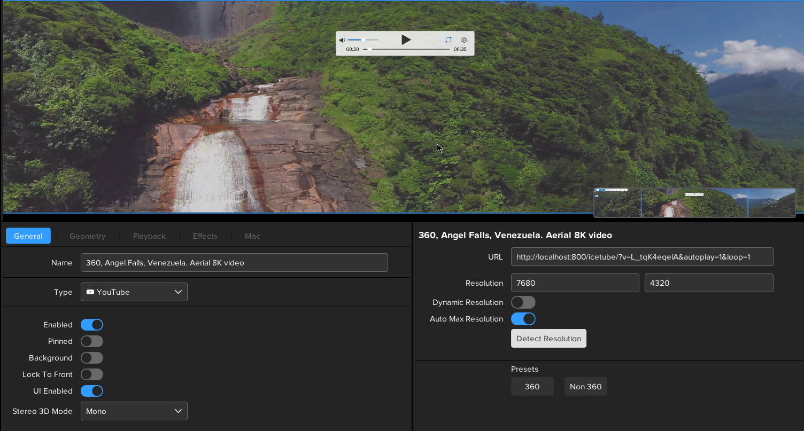The height and width of the screenshot is (431, 804).
Task: Switch to the Geometry tab
Action: point(88,236)
